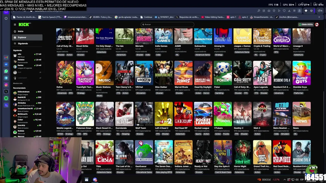Click the Gambling tag under Poker
Screen dimensions: 326x183
219,93
